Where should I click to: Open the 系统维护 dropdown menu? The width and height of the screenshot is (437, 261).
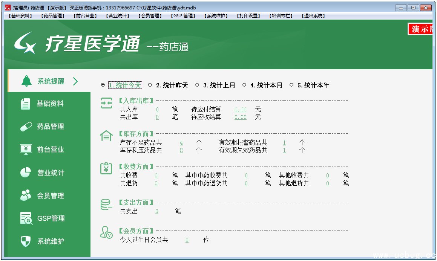pyautogui.click(x=215, y=16)
